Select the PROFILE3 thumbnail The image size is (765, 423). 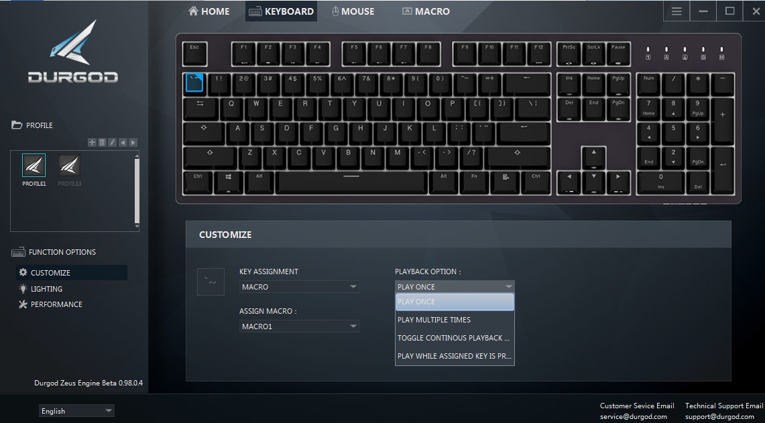[69, 170]
